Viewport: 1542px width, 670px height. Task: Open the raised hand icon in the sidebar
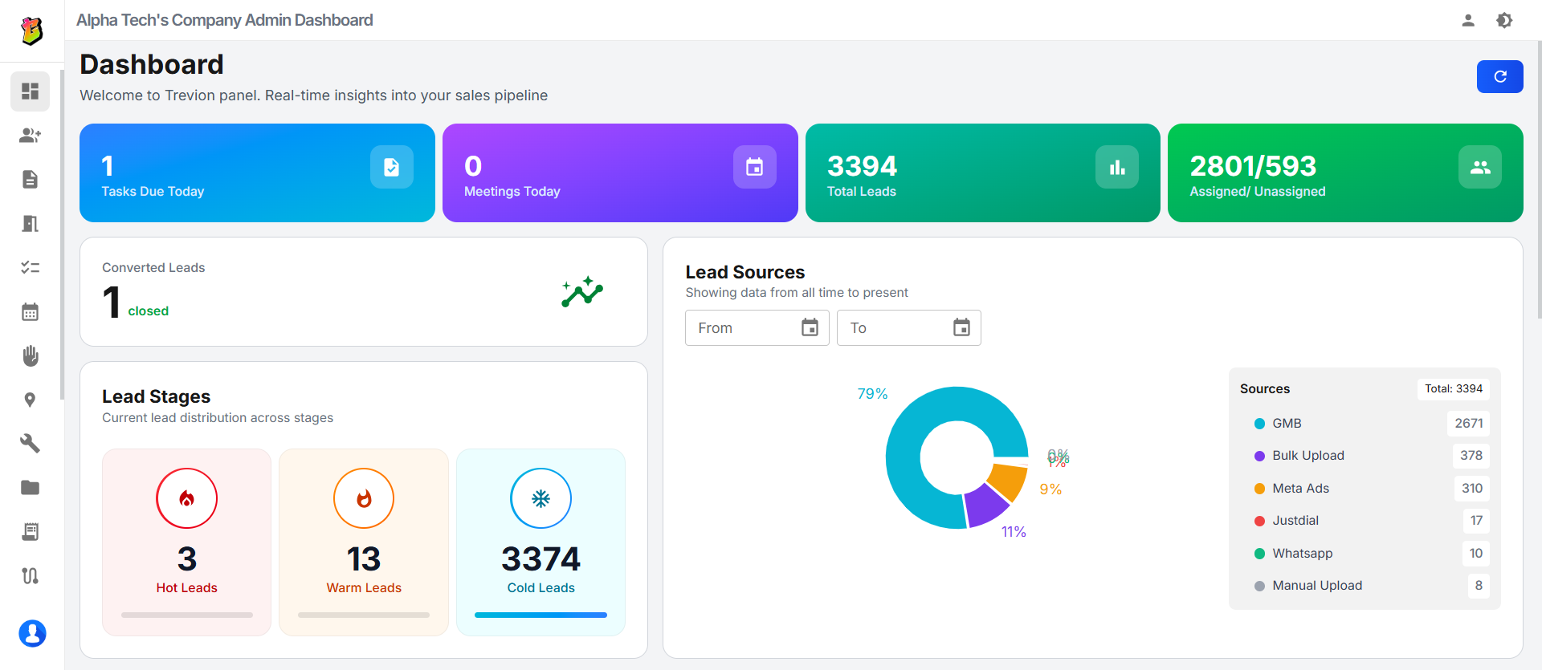click(x=31, y=355)
